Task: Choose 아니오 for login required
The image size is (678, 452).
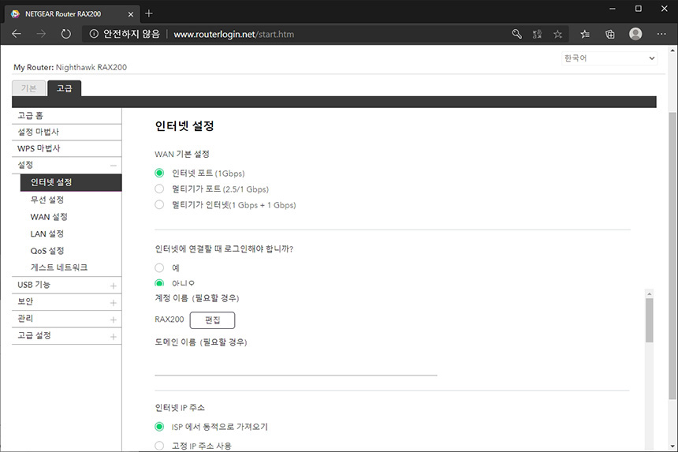Action: click(159, 283)
